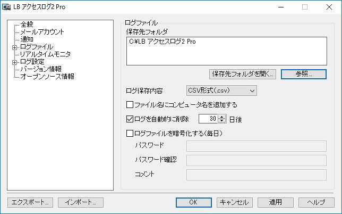
Task: Enable ファイル名にコンピュータ名を追加する checkbox
Action: 130,105
